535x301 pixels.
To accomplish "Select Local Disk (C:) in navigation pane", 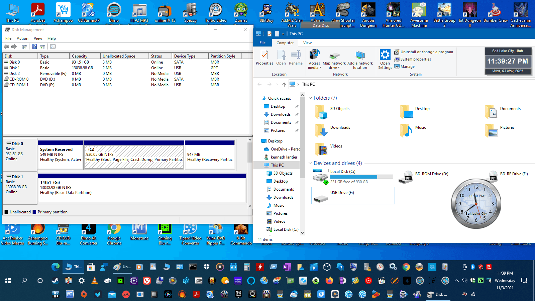I will click(282, 229).
